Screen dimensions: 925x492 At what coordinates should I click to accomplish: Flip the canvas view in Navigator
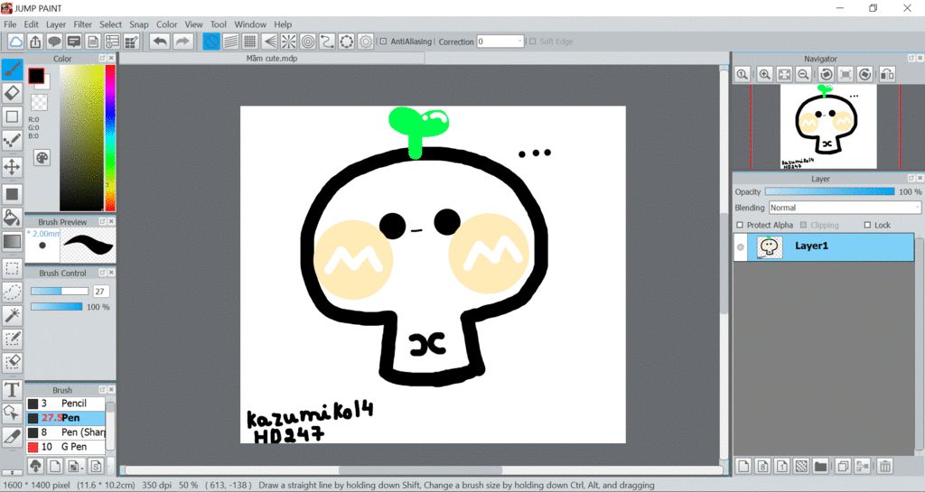pos(887,74)
